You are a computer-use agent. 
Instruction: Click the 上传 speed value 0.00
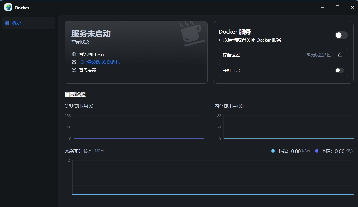pyautogui.click(x=340, y=151)
